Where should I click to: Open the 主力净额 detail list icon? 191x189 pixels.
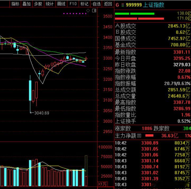point(139,136)
